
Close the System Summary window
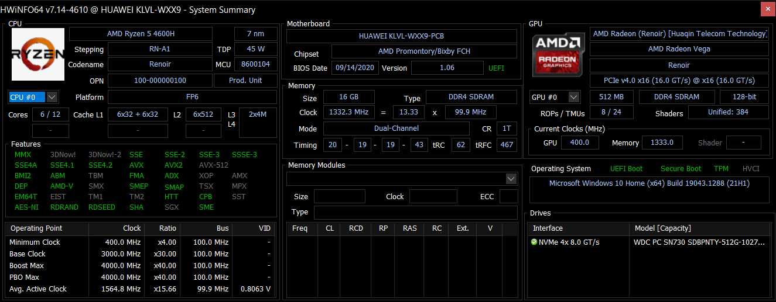point(768,9)
